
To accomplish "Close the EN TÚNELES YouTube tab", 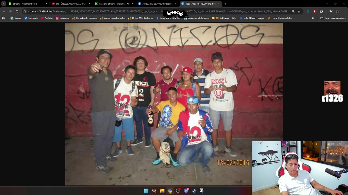I will tap(89, 4).
